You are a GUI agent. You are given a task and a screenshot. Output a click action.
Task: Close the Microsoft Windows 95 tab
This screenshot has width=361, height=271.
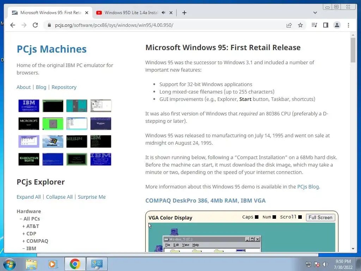pyautogui.click(x=87, y=13)
